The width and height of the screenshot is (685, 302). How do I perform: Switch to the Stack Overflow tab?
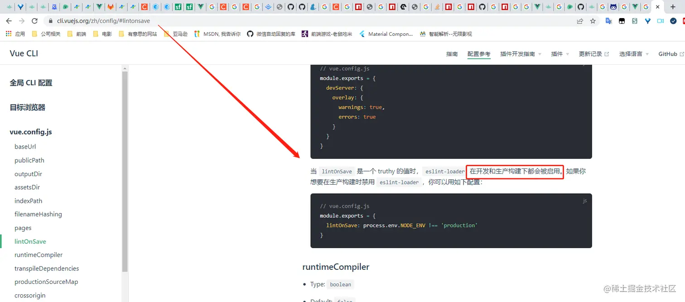(437, 7)
